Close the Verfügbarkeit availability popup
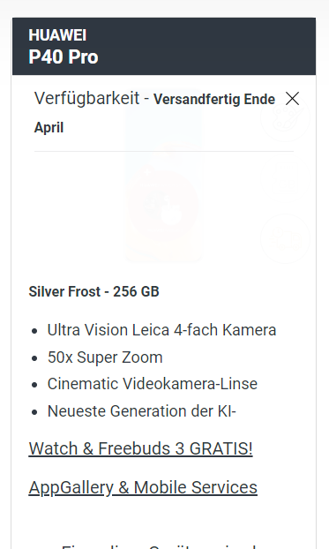This screenshot has width=329, height=549. coord(292,99)
